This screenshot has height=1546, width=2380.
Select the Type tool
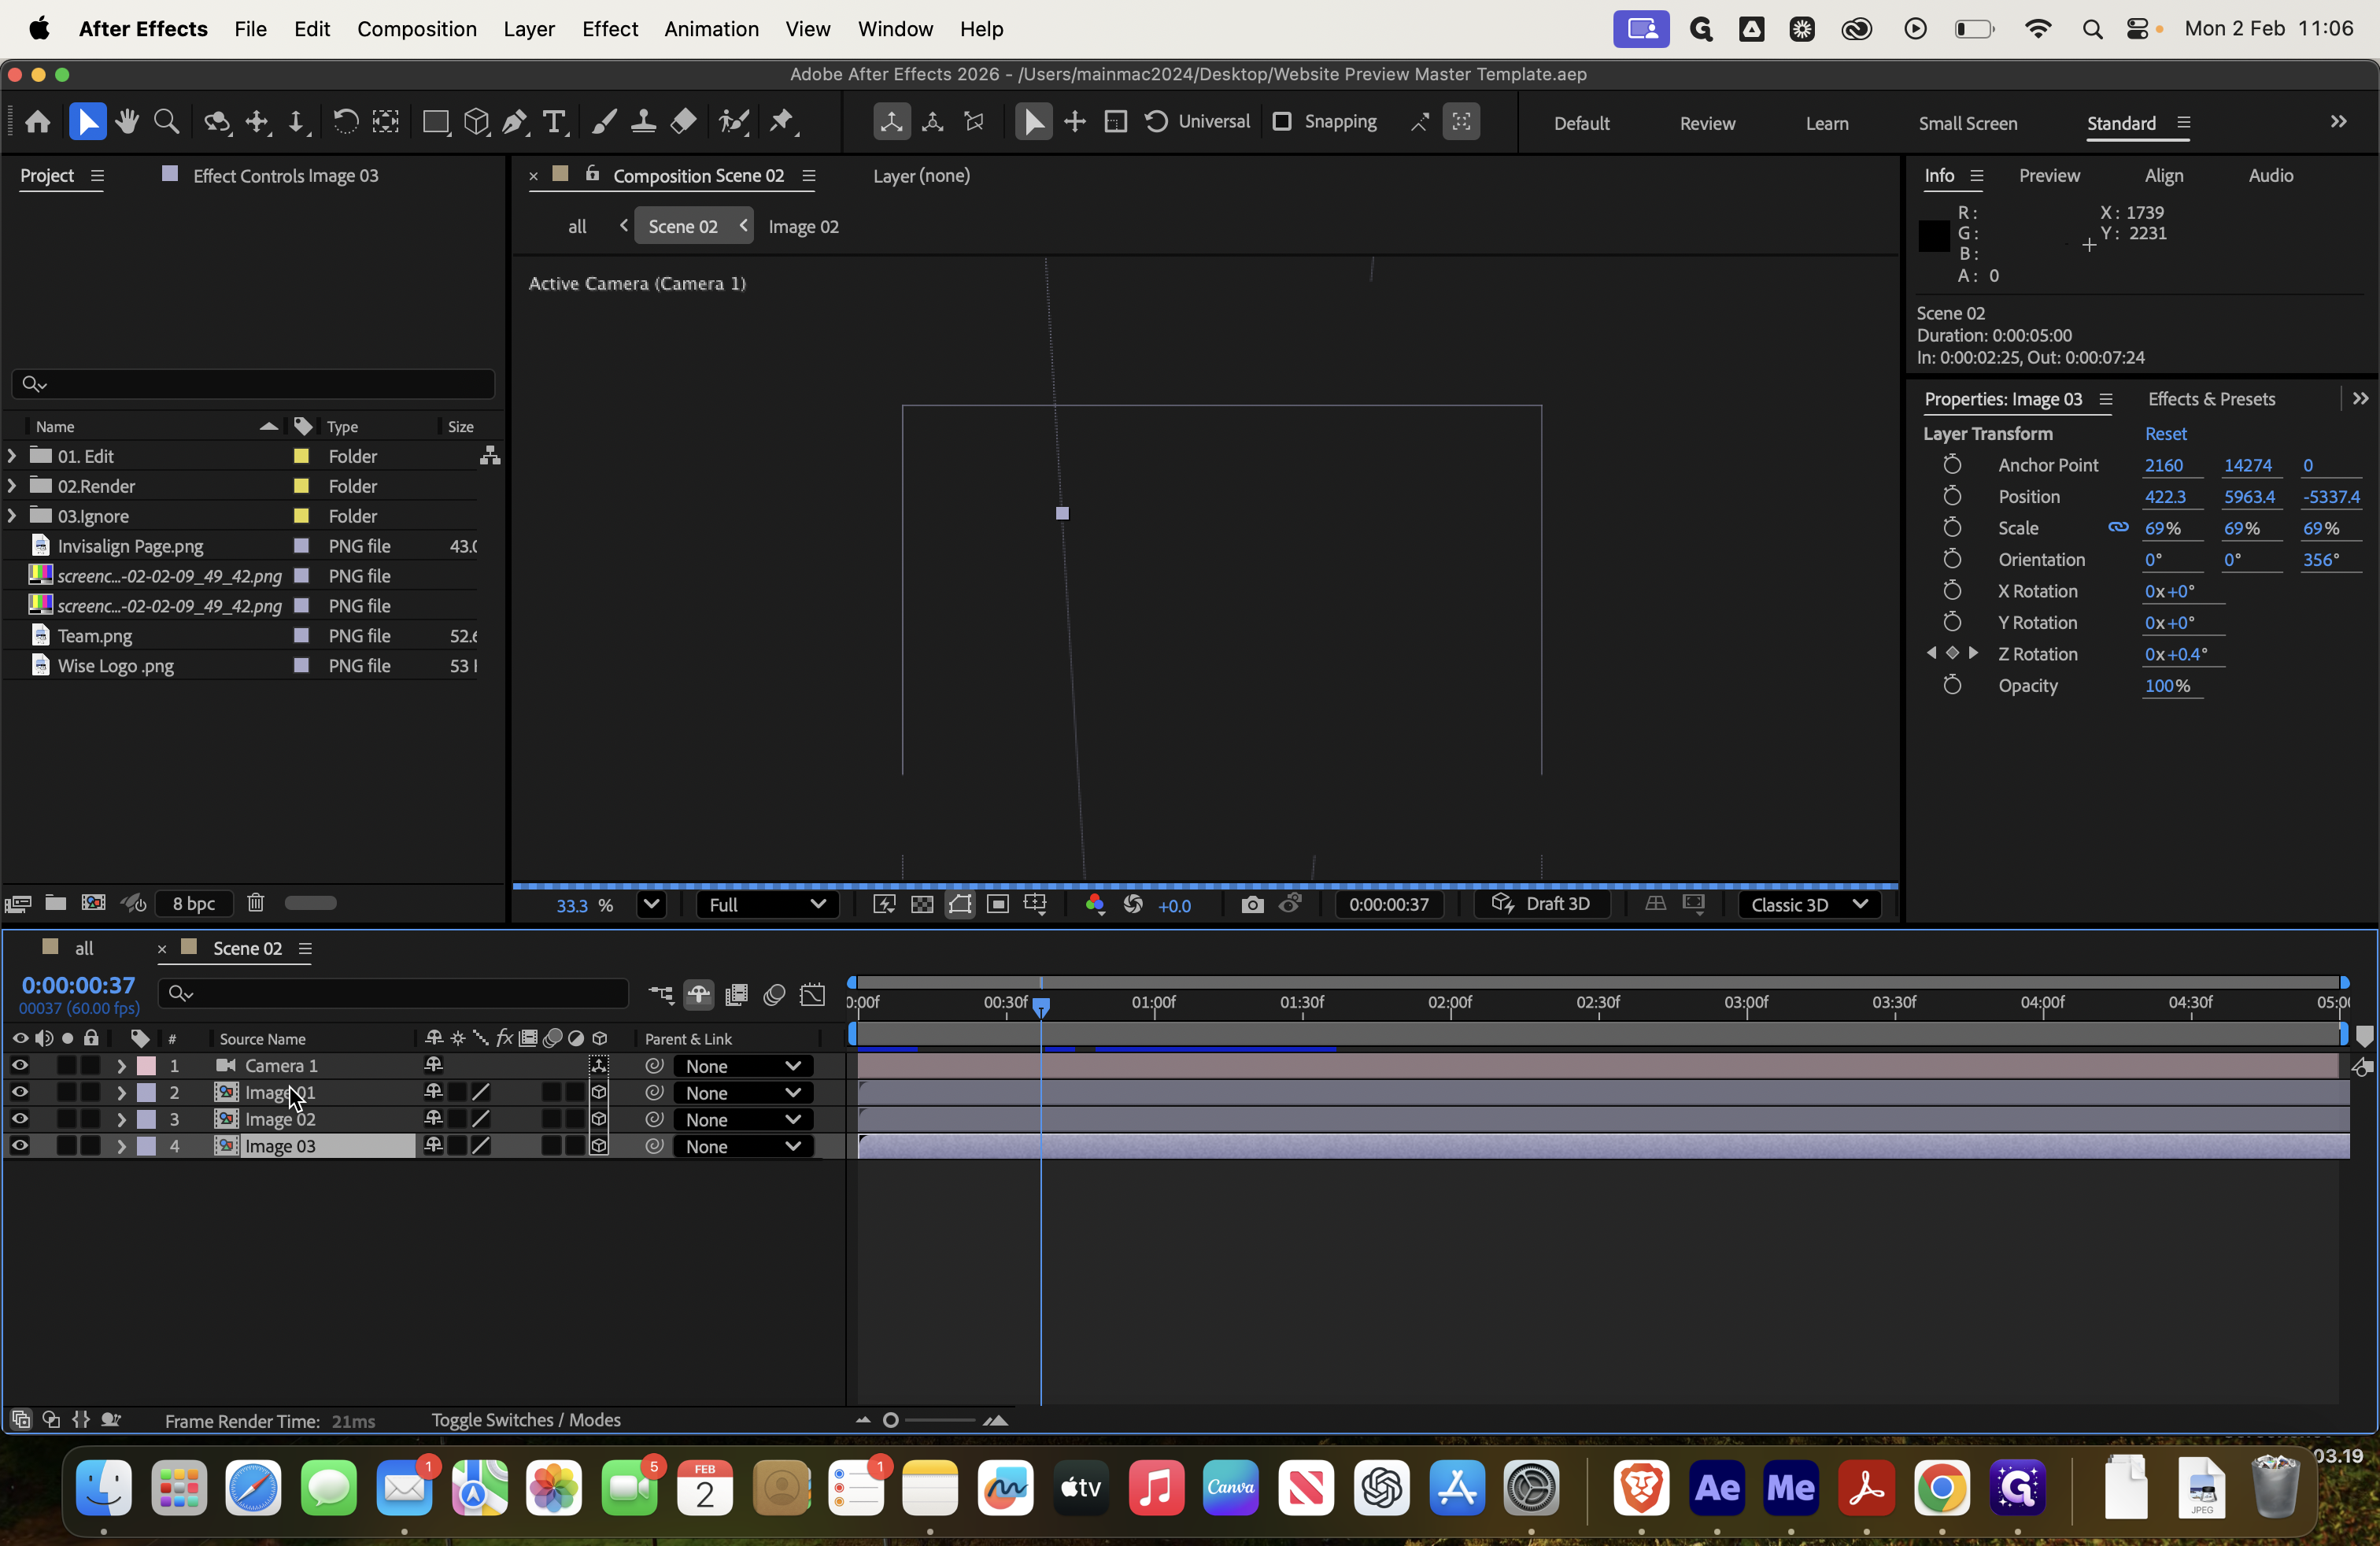(x=554, y=122)
